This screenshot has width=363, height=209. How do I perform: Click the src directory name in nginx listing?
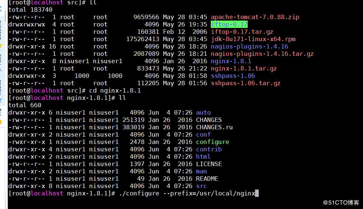pyautogui.click(x=202, y=186)
